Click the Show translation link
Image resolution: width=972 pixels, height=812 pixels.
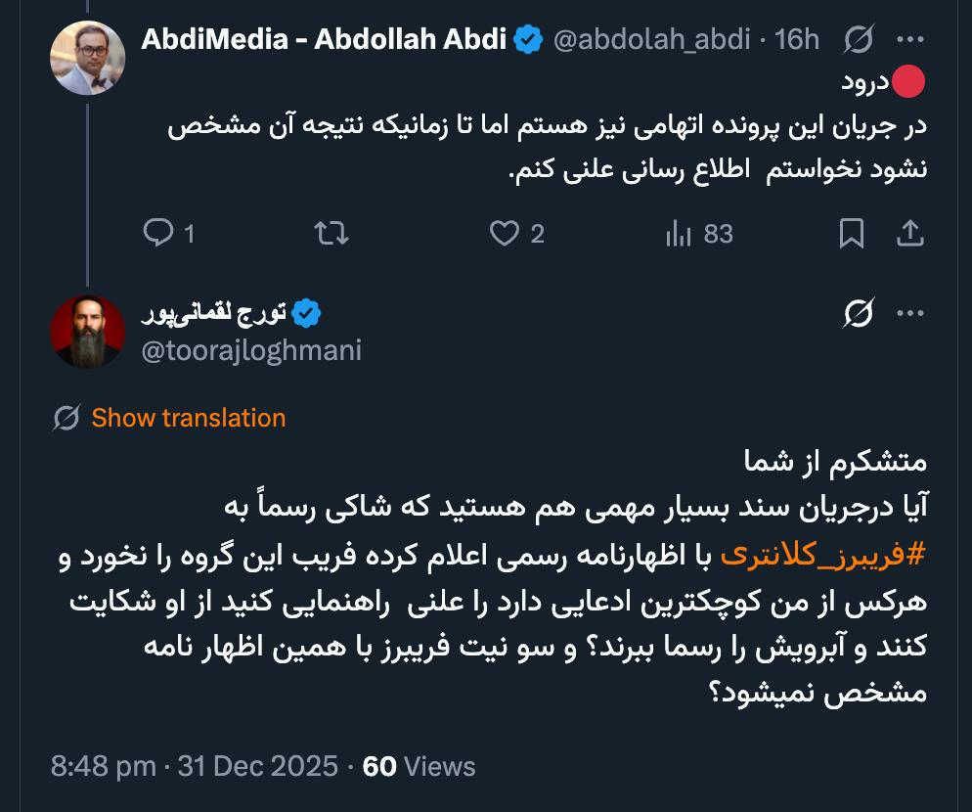click(187, 417)
